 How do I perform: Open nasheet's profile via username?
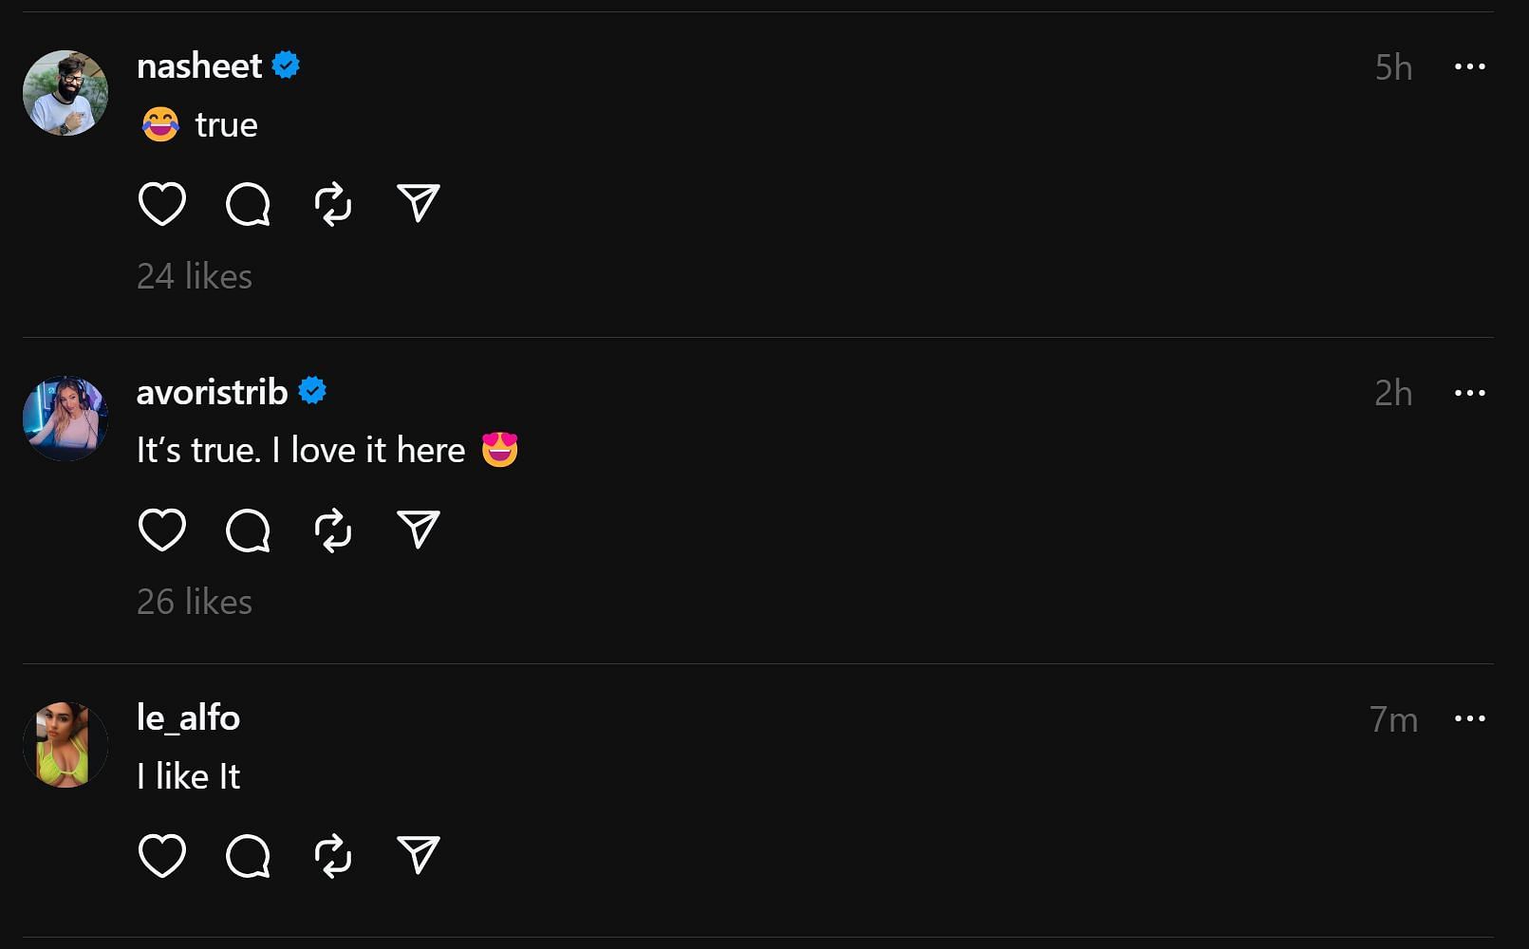click(x=199, y=66)
